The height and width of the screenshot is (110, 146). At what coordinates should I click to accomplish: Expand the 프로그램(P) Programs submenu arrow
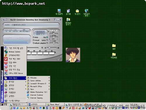[x=26, y=78]
